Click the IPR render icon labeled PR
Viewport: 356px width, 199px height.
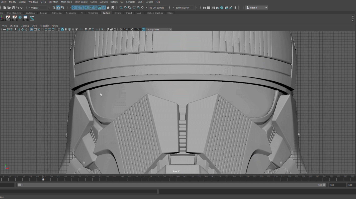point(213,7)
